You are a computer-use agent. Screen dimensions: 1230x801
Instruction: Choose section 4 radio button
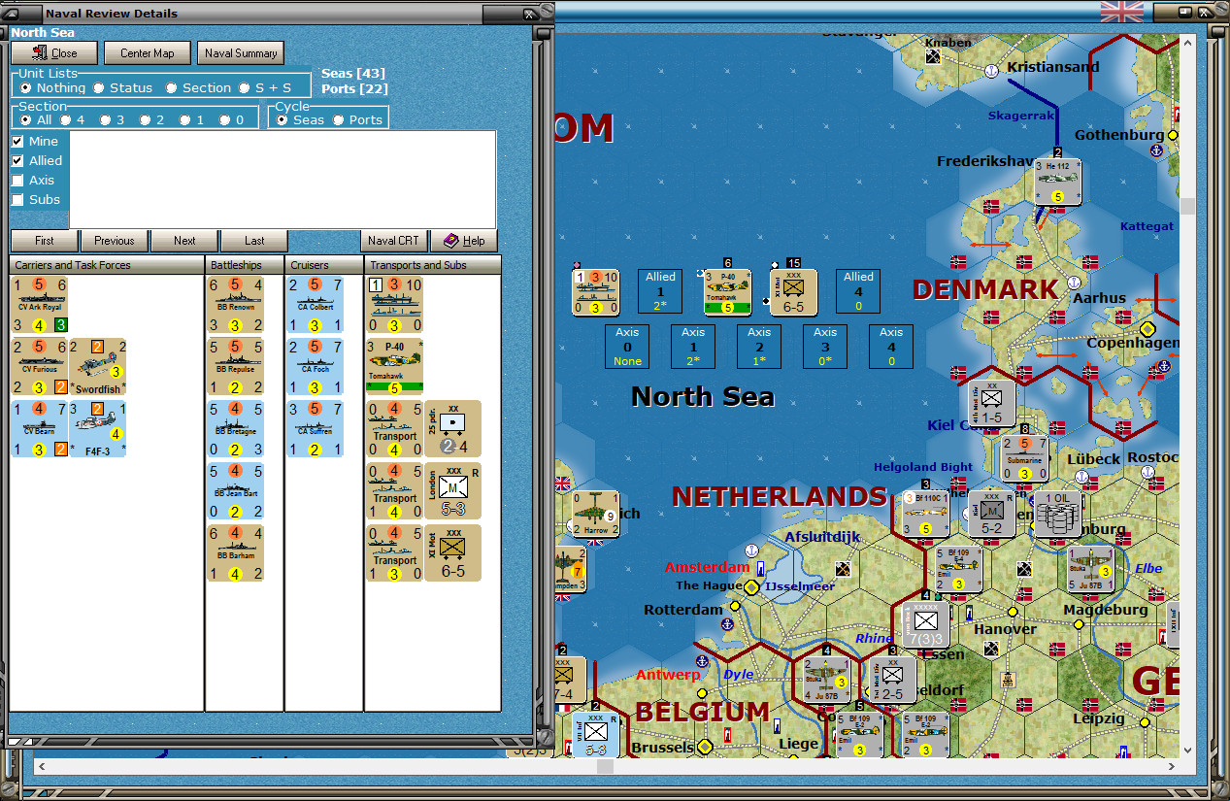(72, 119)
